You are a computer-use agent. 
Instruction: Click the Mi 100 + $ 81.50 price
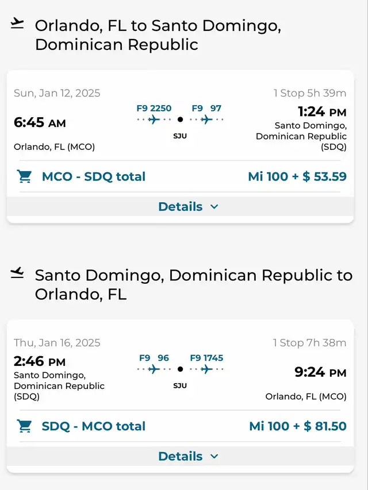tap(298, 426)
